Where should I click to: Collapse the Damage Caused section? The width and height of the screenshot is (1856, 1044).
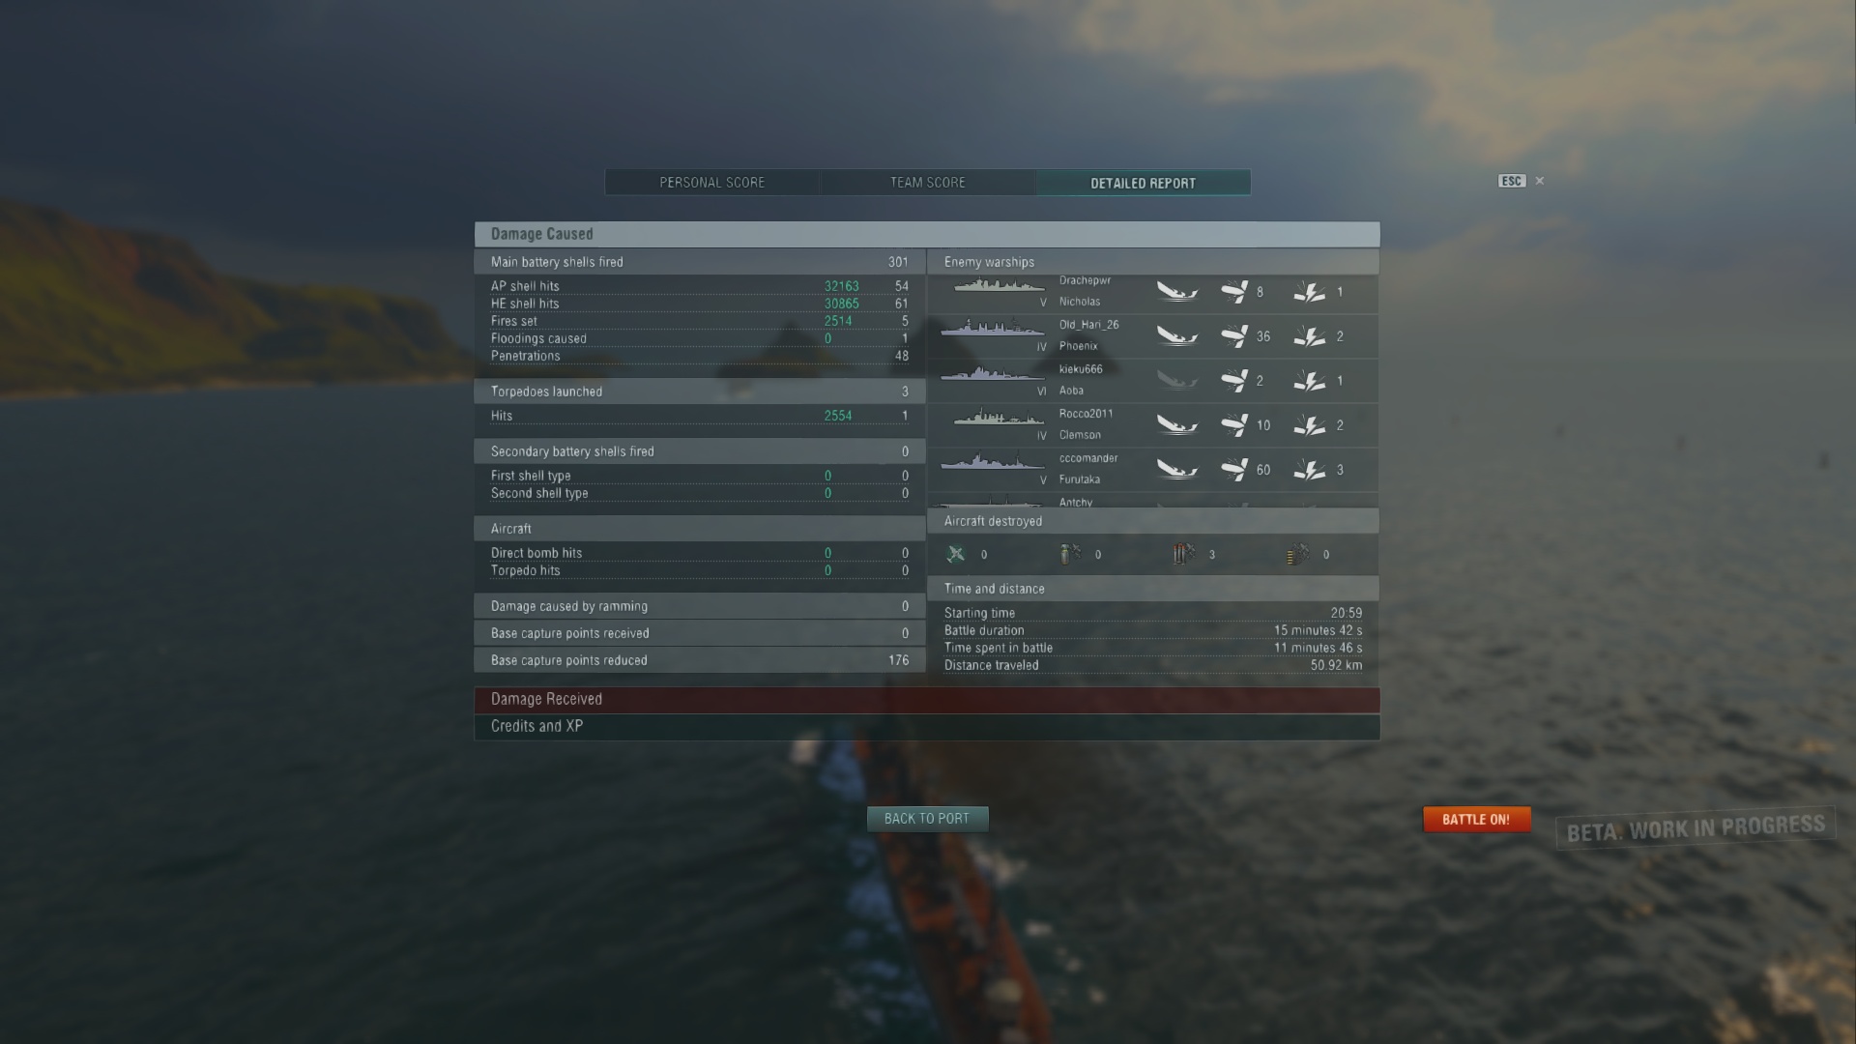coord(927,234)
